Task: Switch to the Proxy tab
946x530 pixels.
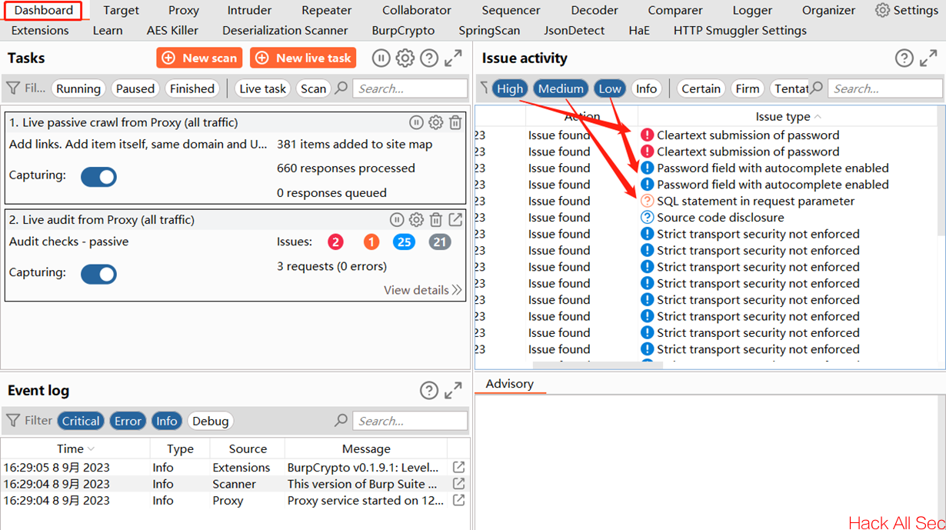Action: [x=184, y=10]
